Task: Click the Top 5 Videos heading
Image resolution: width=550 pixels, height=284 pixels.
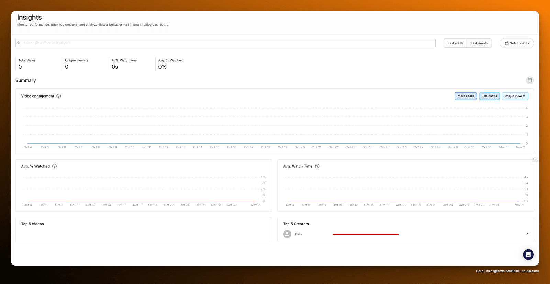Action: pyautogui.click(x=32, y=224)
